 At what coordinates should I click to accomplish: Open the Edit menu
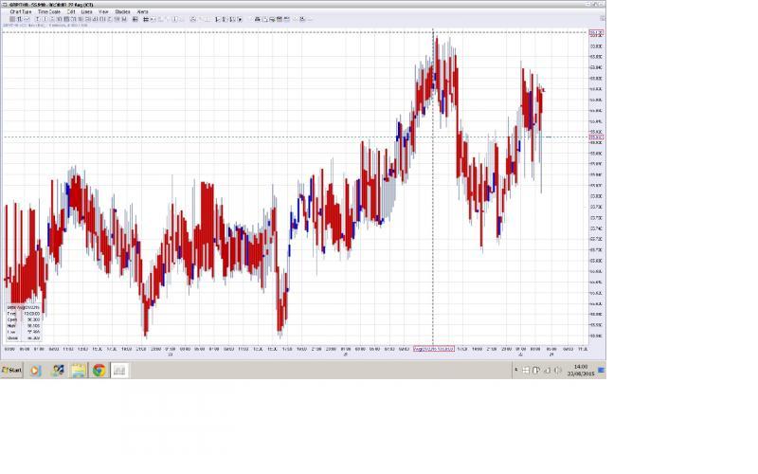pyautogui.click(x=71, y=11)
